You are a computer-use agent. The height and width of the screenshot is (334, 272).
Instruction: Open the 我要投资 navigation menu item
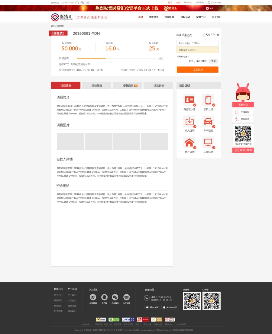[x=154, y=17]
